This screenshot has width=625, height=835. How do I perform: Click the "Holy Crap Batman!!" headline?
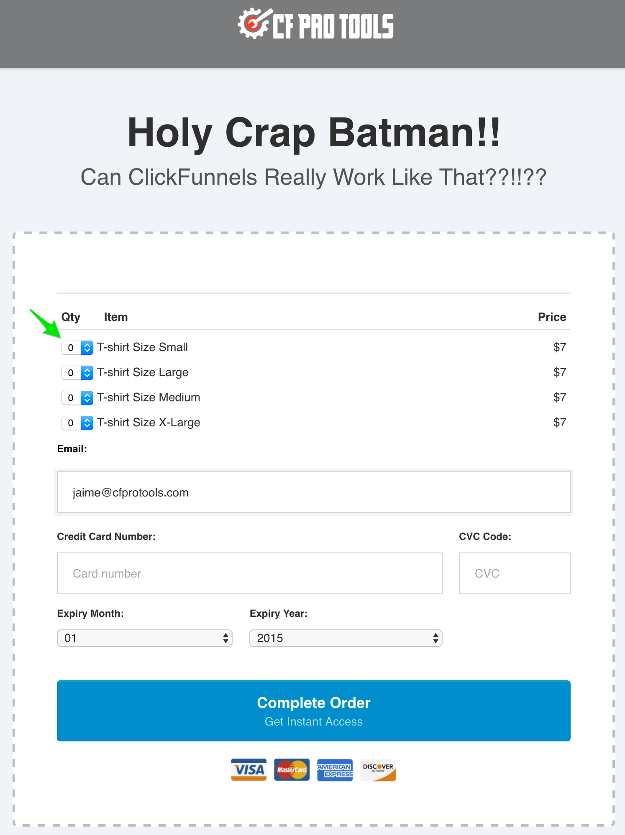(313, 132)
